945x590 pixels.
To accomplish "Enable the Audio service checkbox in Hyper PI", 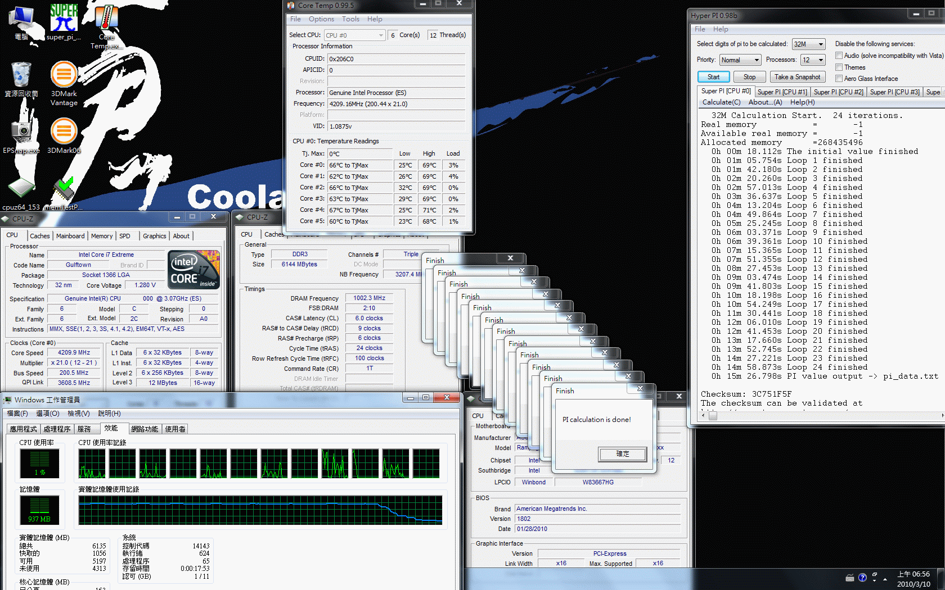I will click(x=839, y=56).
